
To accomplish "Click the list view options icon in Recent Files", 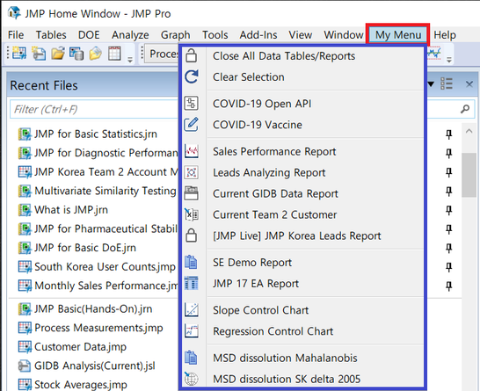I will pyautogui.click(x=447, y=83).
